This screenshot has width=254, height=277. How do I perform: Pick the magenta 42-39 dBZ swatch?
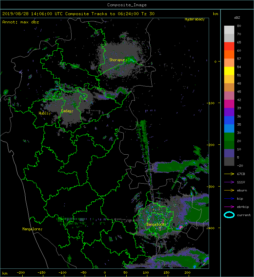pos(229,104)
